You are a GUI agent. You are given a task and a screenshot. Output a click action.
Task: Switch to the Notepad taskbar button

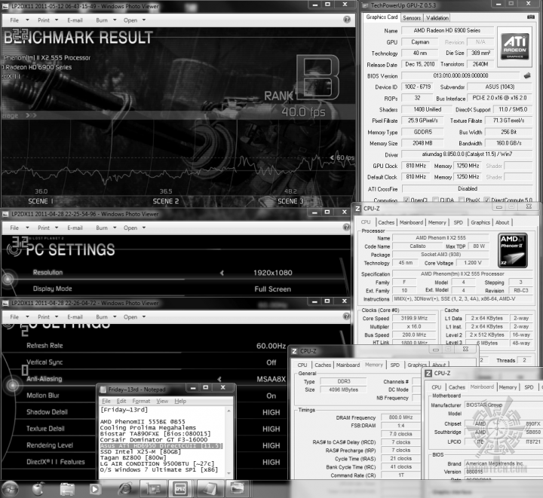click(x=210, y=489)
